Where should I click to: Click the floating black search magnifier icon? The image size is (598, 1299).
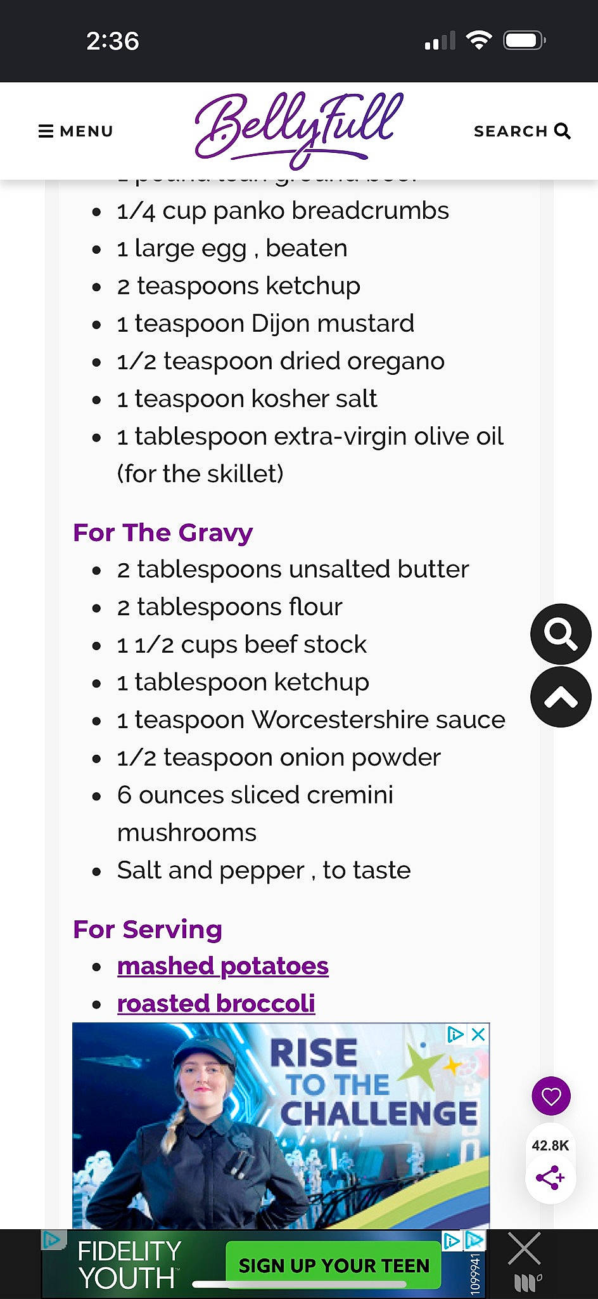561,634
